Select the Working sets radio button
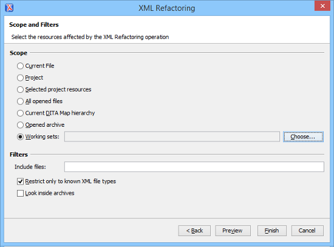334x247 pixels. coord(20,137)
